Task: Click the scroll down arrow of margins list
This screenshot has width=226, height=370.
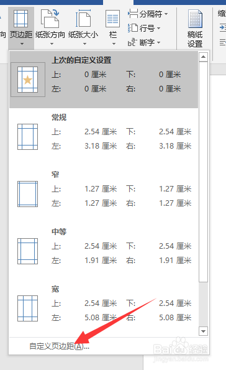Action: [203, 331]
